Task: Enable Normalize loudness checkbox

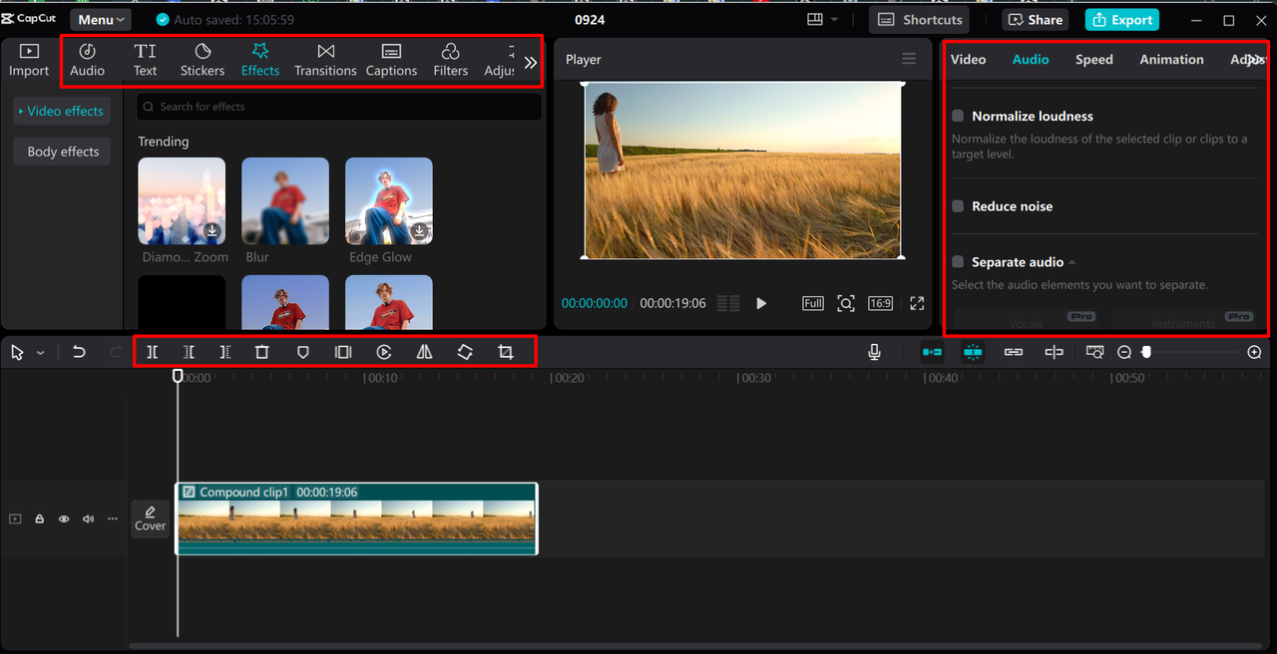Action: [958, 116]
